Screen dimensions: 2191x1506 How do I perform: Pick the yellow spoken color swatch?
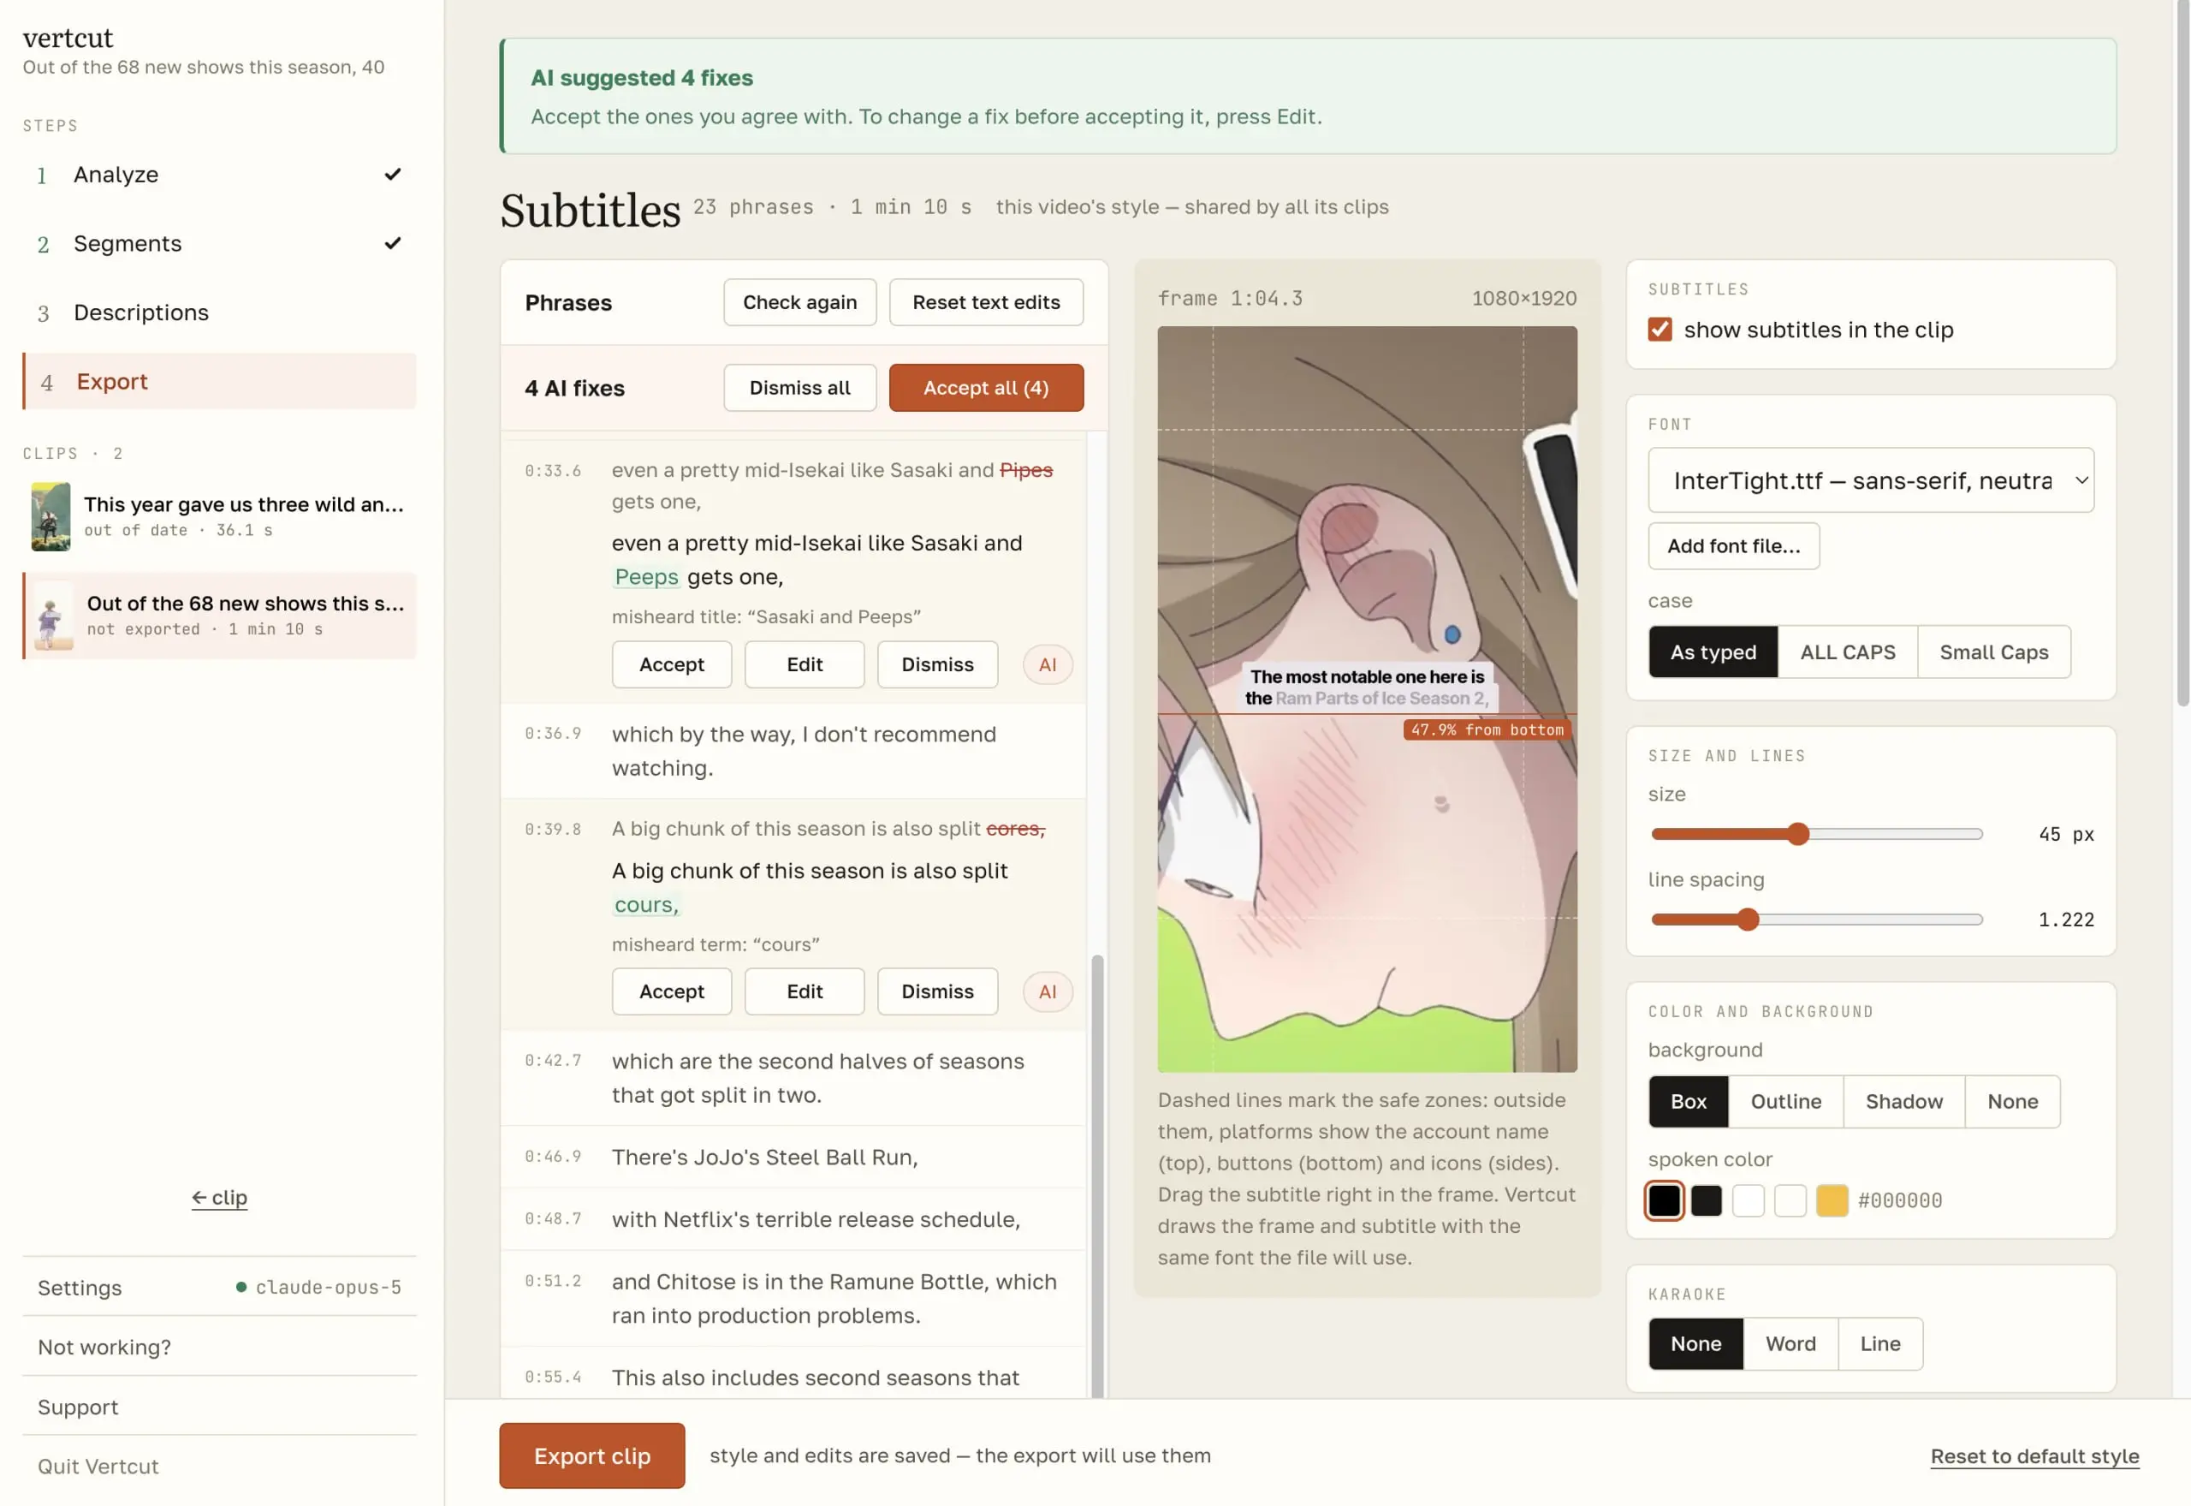click(1831, 1200)
